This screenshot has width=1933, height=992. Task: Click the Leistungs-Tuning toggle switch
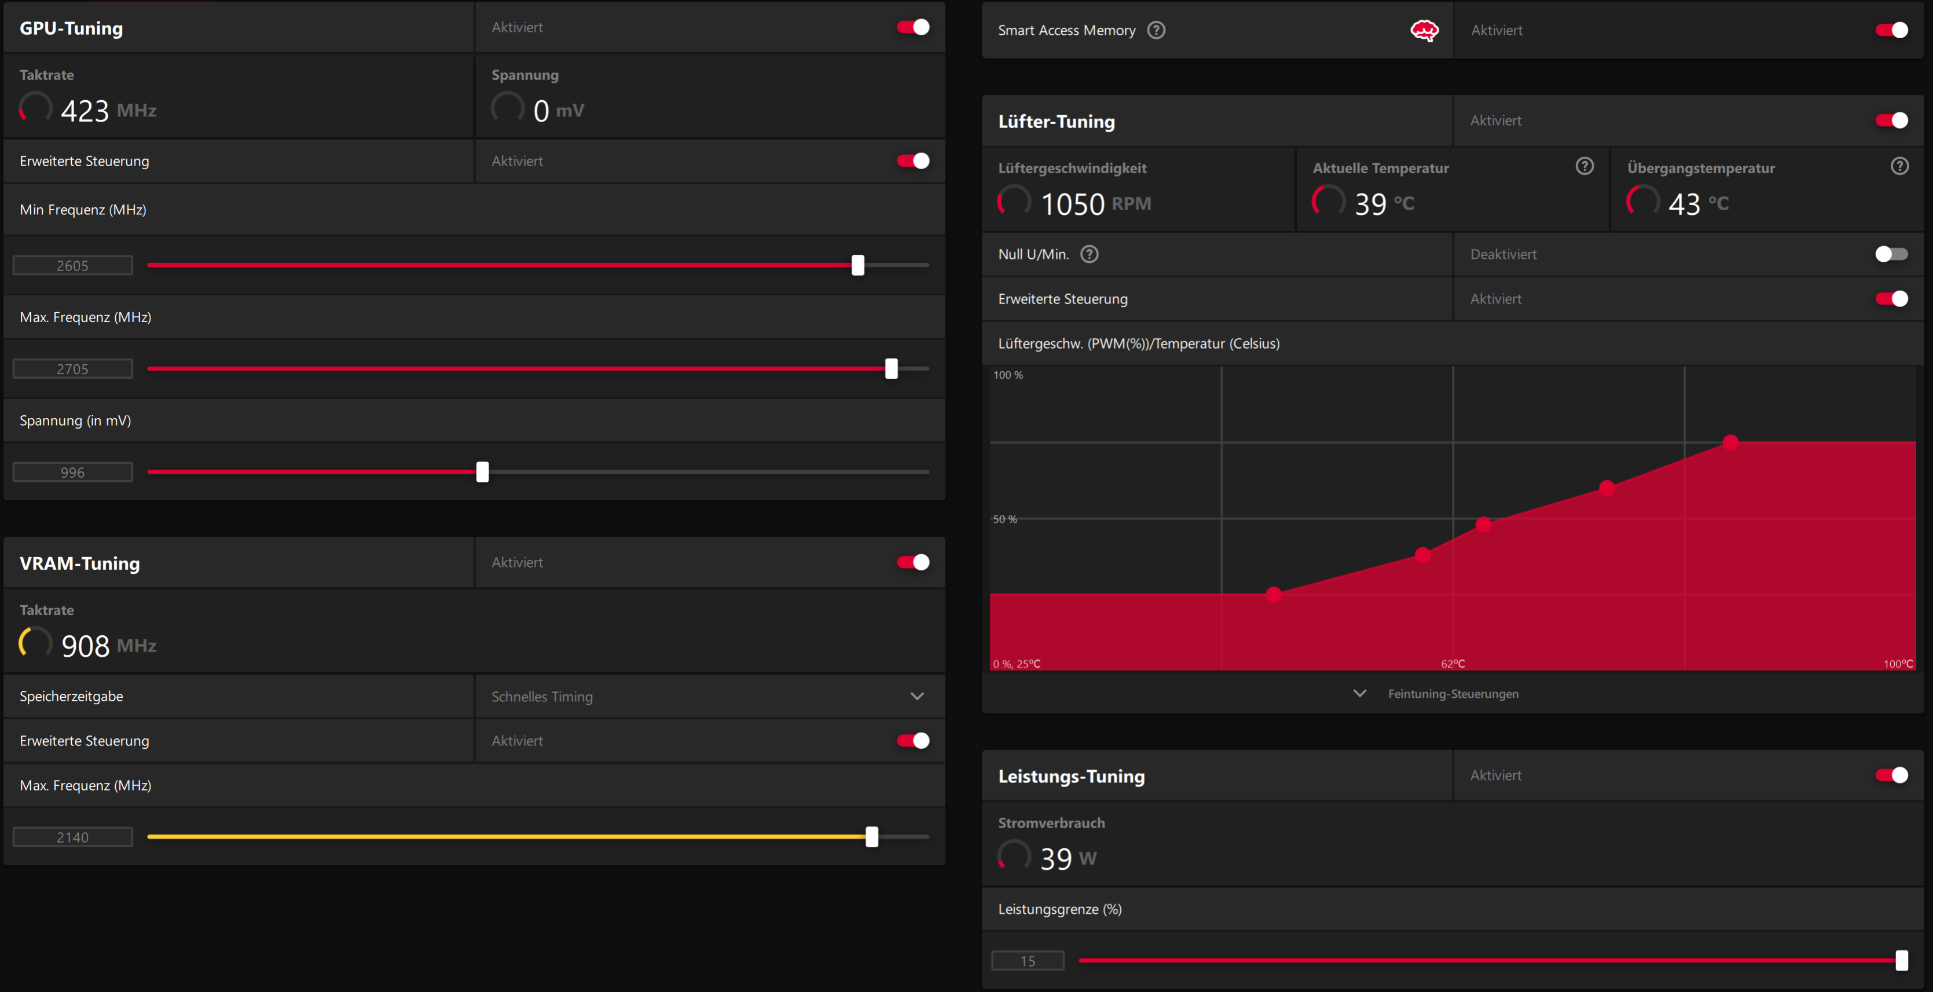tap(1891, 775)
